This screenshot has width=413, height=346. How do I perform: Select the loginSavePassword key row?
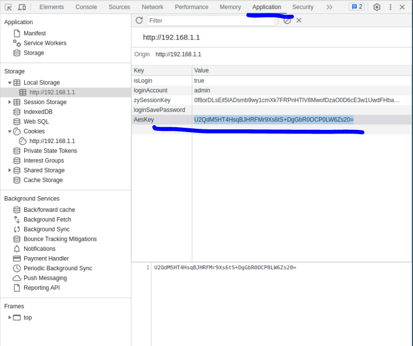(x=162, y=110)
